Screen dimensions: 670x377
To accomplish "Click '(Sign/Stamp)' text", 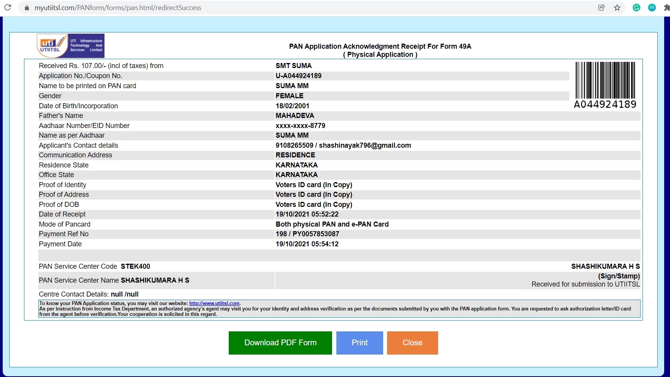I will coord(619,276).
